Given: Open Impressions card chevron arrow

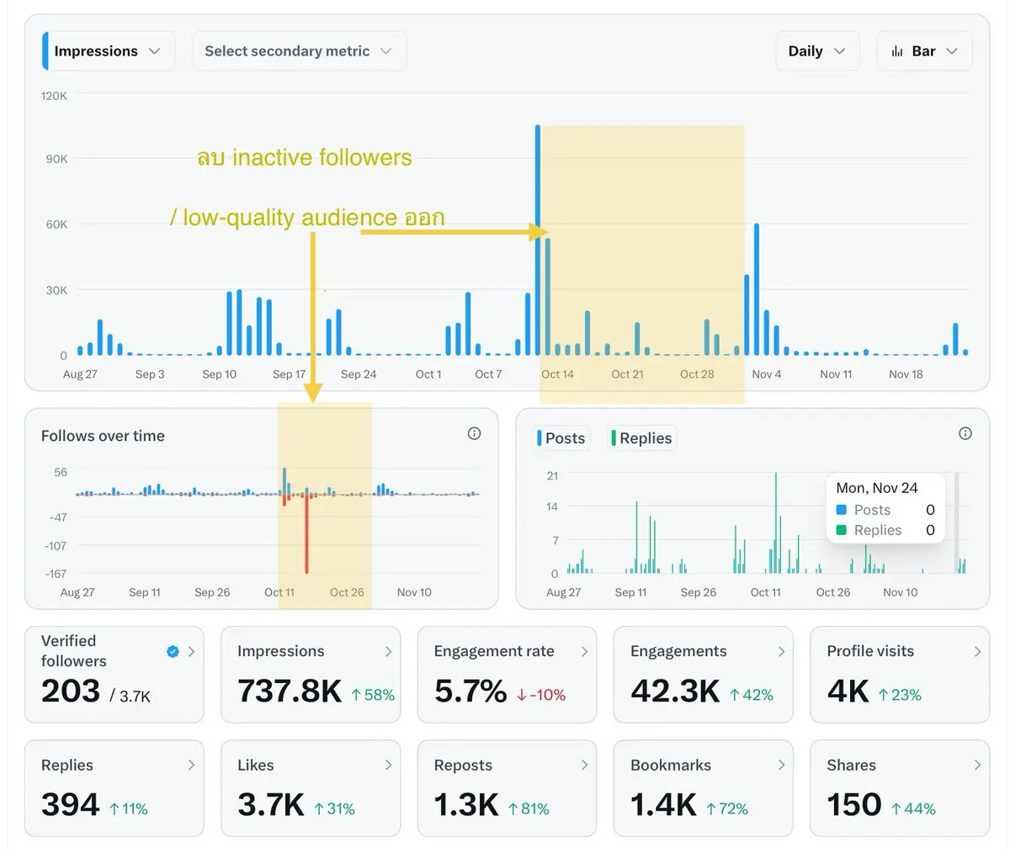Looking at the screenshot, I should tap(388, 652).
